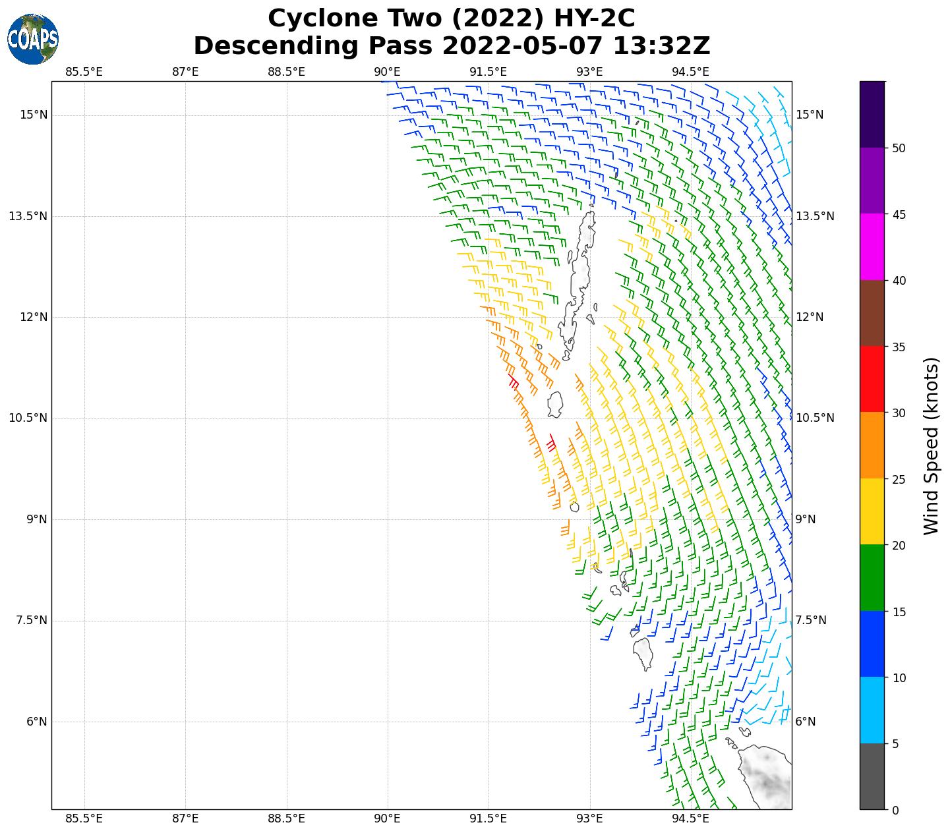Click the brown 35-40 knots colorbar segment
Image resolution: width=950 pixels, height=833 pixels.
(872, 313)
